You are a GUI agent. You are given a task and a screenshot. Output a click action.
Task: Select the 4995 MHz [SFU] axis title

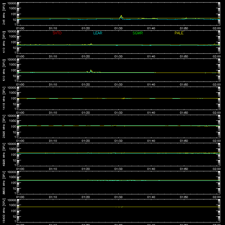[4, 154]
